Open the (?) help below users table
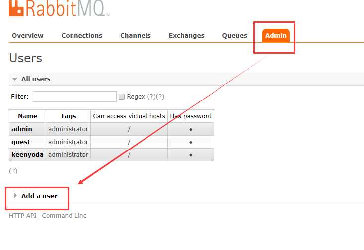 click(x=13, y=171)
